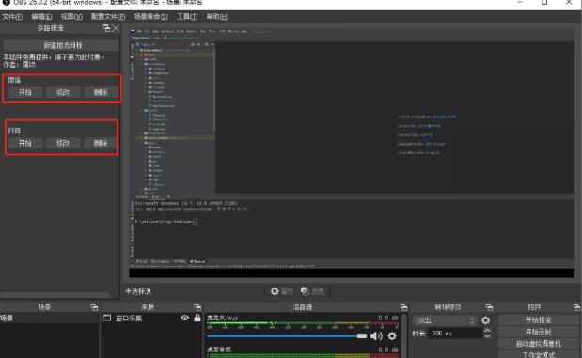Open the 视图 menu

(x=71, y=17)
